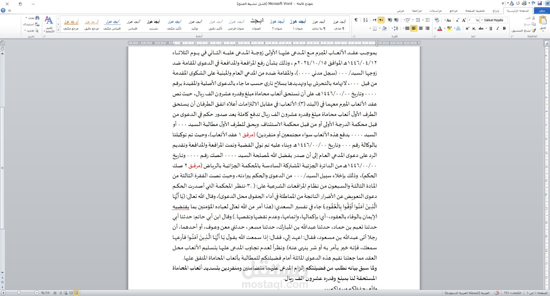Open the File (ملف) tab
Viewport: 550px width, 296px height.
[542, 11]
